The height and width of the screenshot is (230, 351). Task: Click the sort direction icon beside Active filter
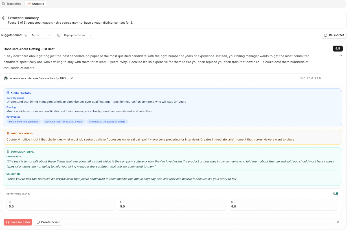58,35
